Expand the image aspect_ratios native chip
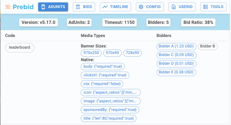 click(110, 101)
